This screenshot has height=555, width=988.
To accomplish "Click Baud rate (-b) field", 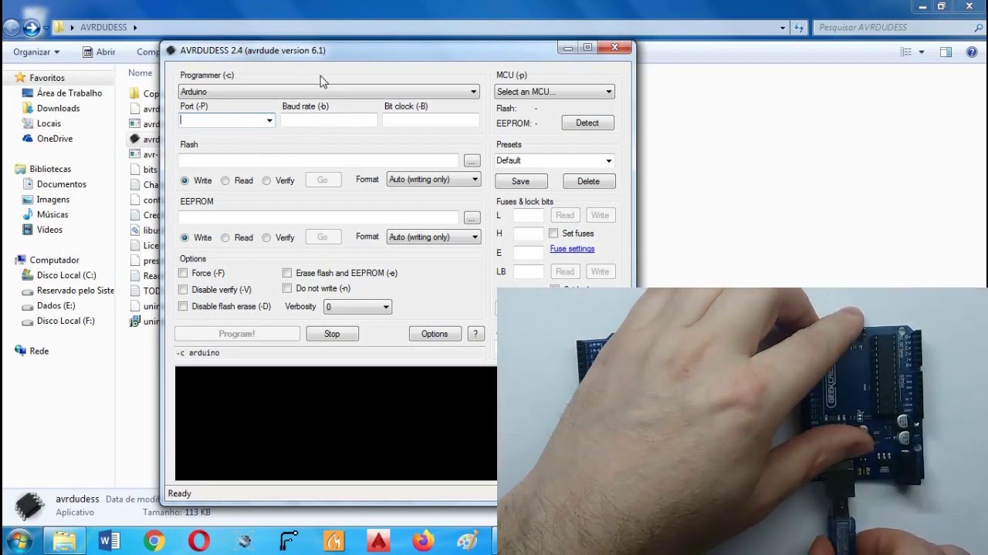I will coord(329,120).
